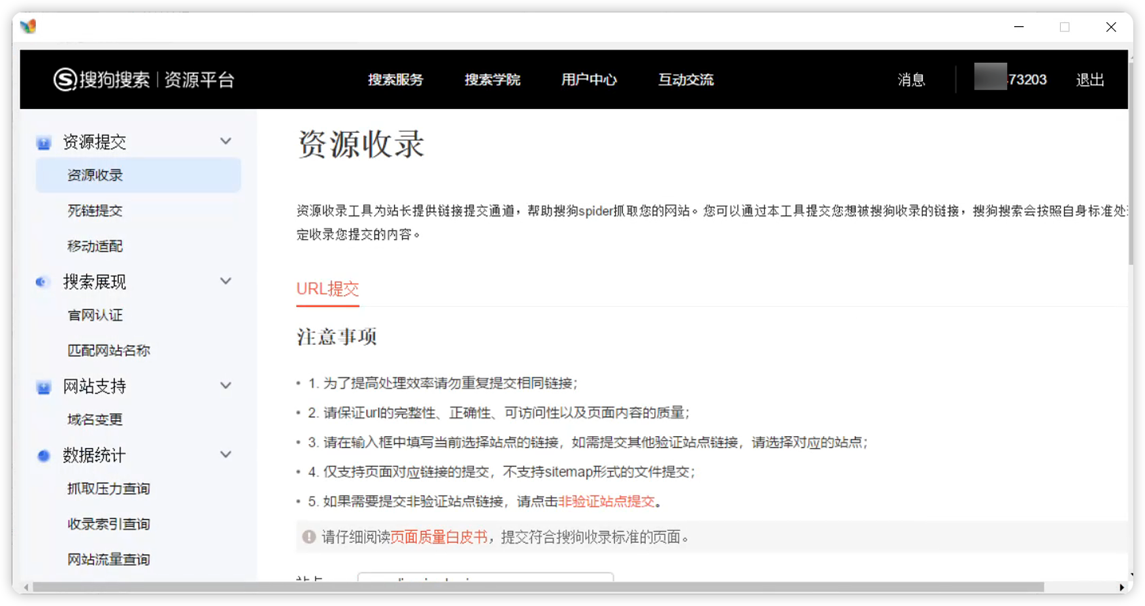
Task: Click the 数据统计 section icon
Action: pos(44,455)
